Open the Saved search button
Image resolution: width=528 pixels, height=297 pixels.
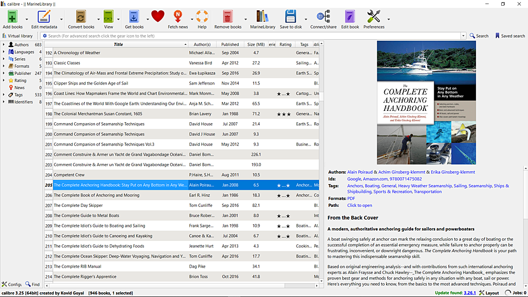pos(510,36)
